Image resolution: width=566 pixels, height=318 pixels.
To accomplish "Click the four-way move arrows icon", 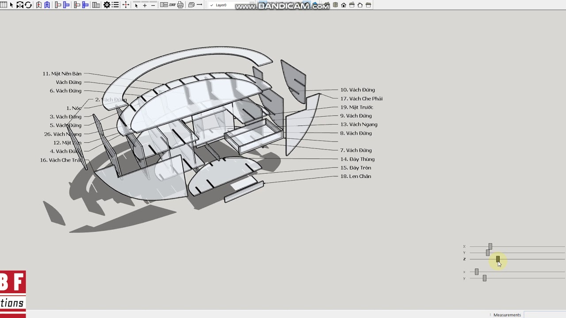I will click(x=126, y=5).
